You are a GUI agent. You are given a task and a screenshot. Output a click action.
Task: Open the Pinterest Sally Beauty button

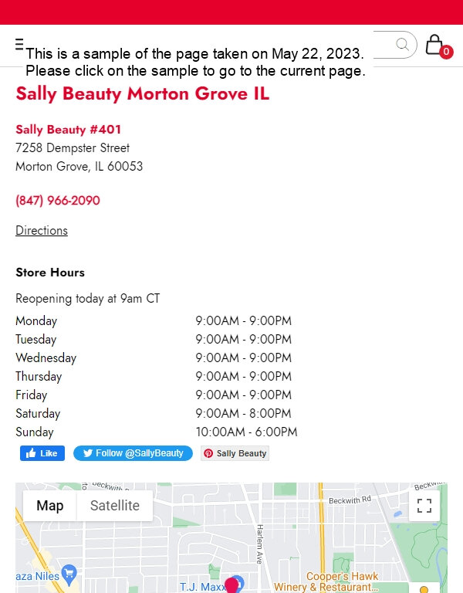coord(235,453)
